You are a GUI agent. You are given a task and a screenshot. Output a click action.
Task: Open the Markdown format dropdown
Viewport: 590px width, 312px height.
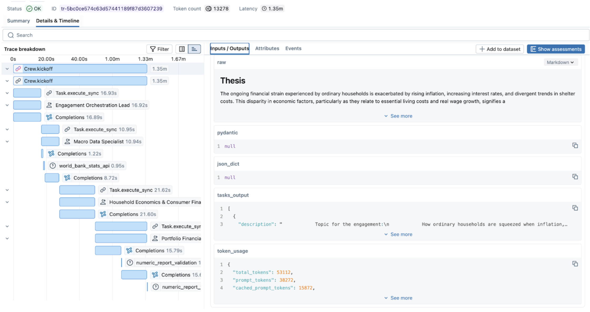pos(560,62)
